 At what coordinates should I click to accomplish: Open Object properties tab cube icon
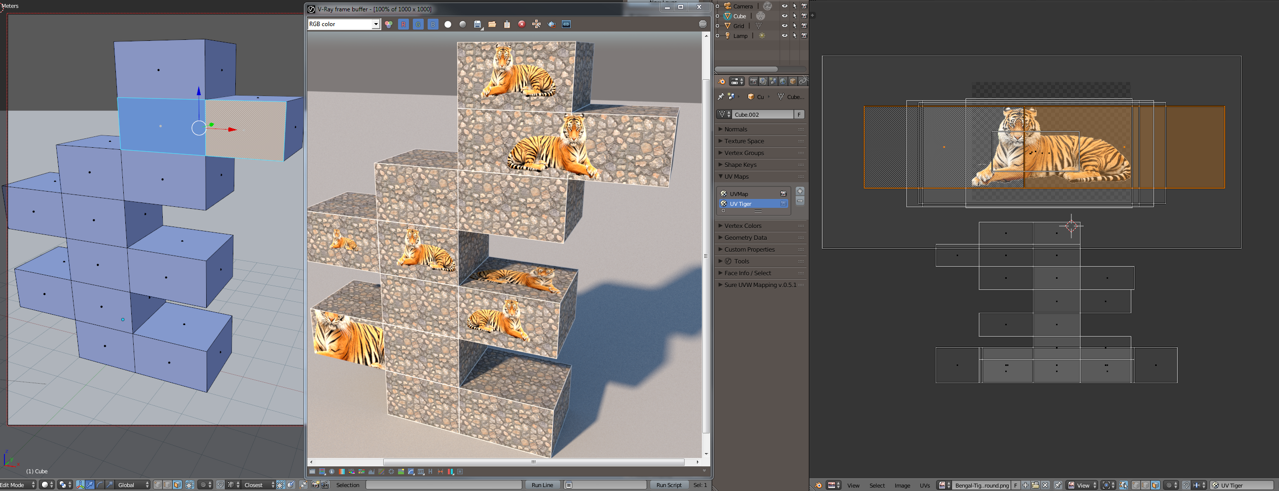[793, 81]
